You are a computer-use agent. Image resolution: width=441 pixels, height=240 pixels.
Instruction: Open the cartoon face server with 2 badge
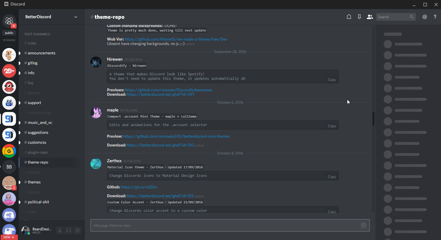9,183
